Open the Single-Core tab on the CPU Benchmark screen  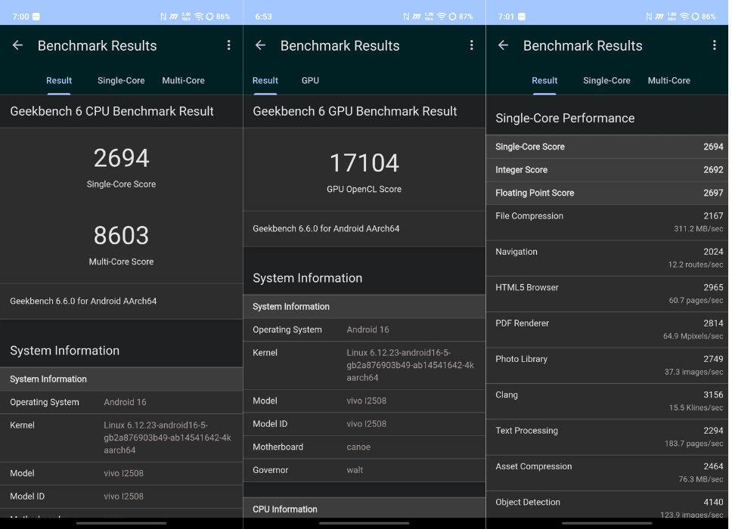(x=121, y=80)
